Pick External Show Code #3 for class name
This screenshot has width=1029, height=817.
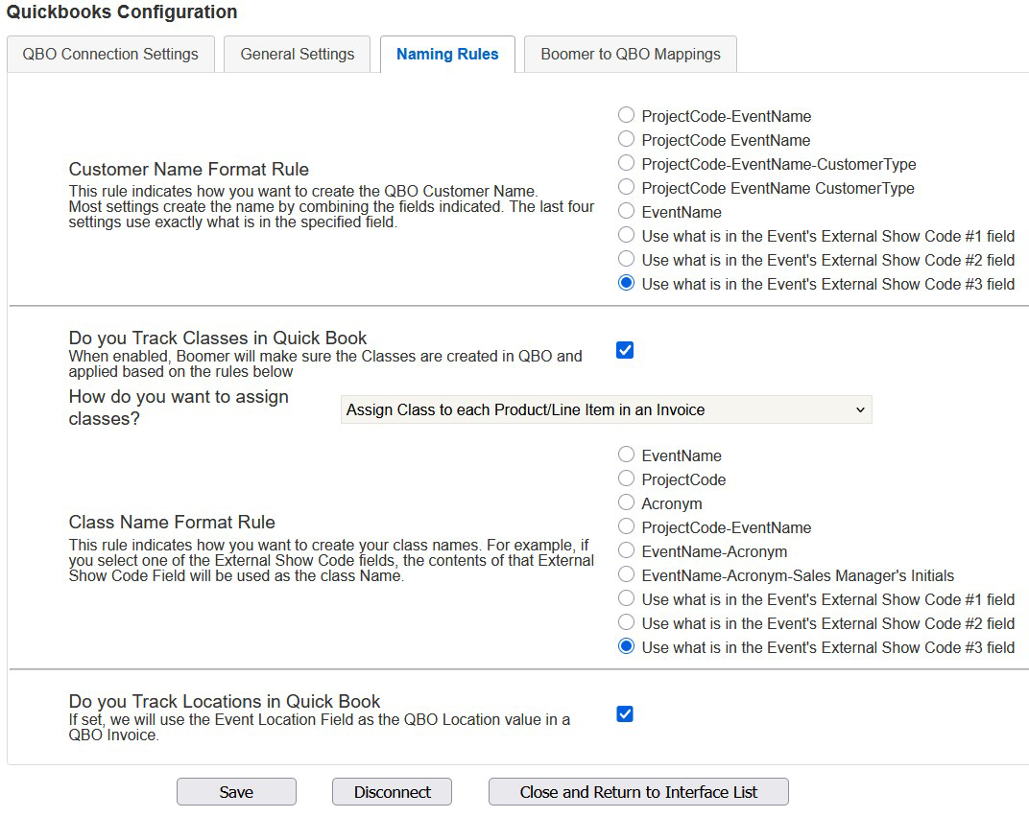[626, 646]
